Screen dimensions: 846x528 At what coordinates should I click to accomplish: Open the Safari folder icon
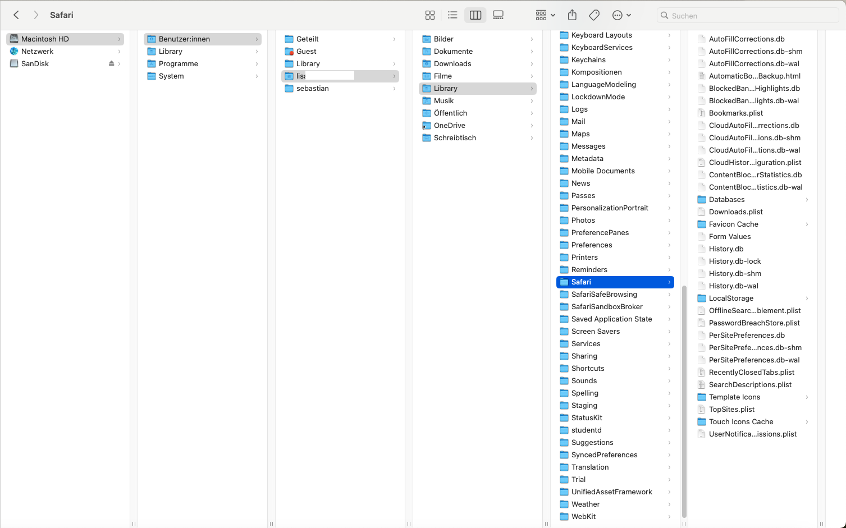click(564, 282)
